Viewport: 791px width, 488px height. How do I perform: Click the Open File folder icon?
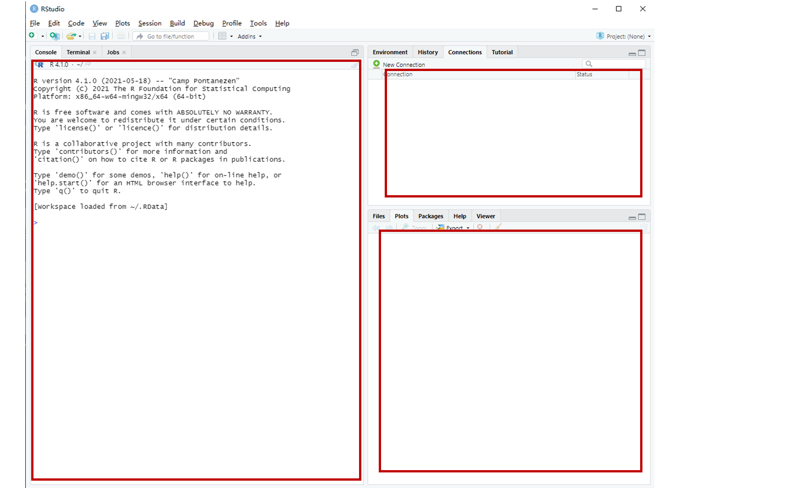(71, 36)
